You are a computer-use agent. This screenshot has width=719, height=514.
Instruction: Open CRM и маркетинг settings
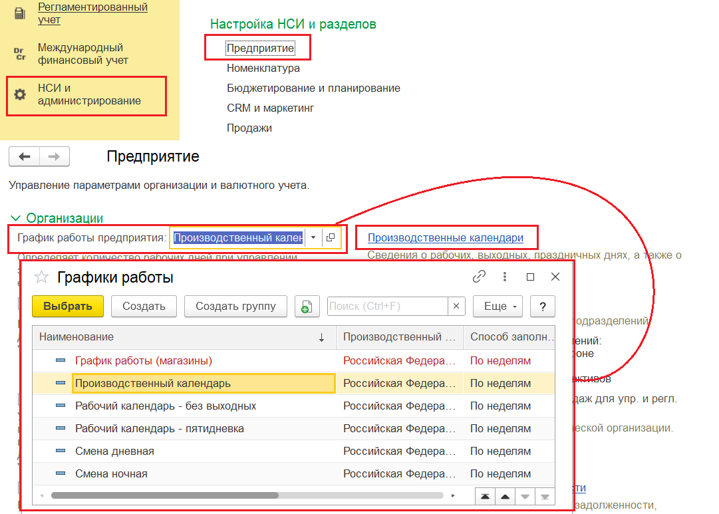(270, 108)
